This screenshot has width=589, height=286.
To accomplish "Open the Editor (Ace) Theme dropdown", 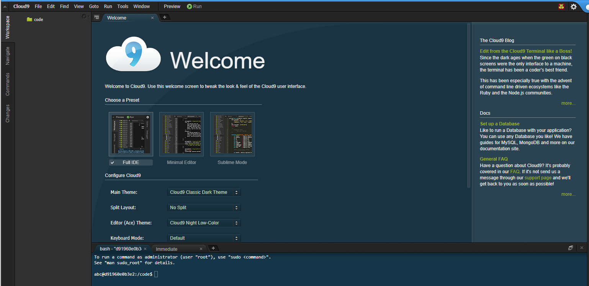I will [x=204, y=223].
